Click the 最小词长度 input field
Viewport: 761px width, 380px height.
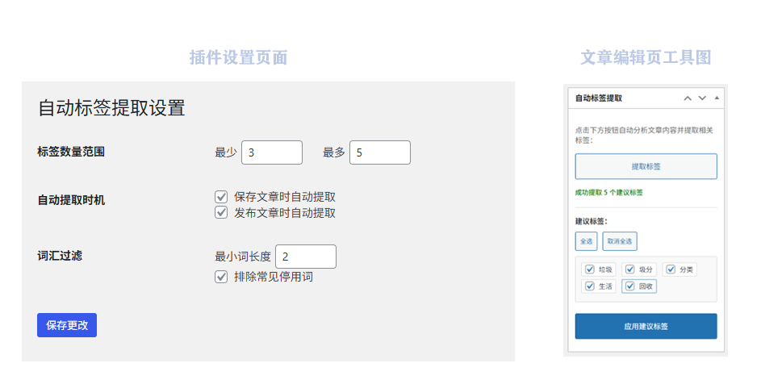(305, 257)
